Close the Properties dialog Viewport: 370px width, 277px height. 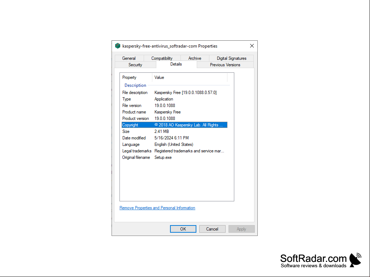click(x=252, y=46)
